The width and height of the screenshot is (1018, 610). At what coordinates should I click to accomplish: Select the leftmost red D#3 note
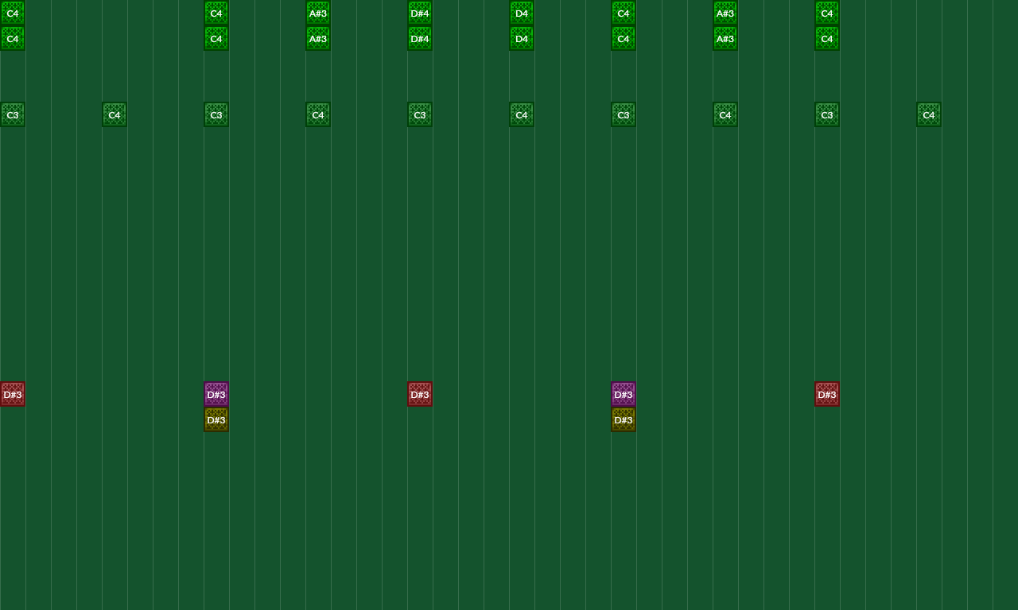tap(12, 394)
